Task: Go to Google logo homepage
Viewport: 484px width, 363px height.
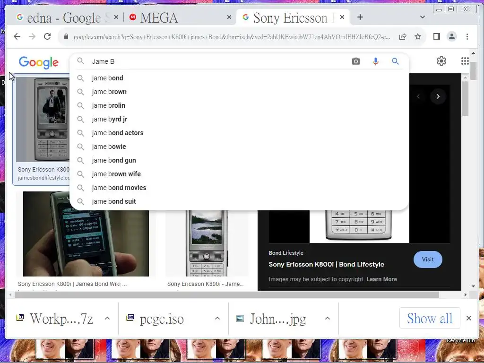Action: click(39, 62)
